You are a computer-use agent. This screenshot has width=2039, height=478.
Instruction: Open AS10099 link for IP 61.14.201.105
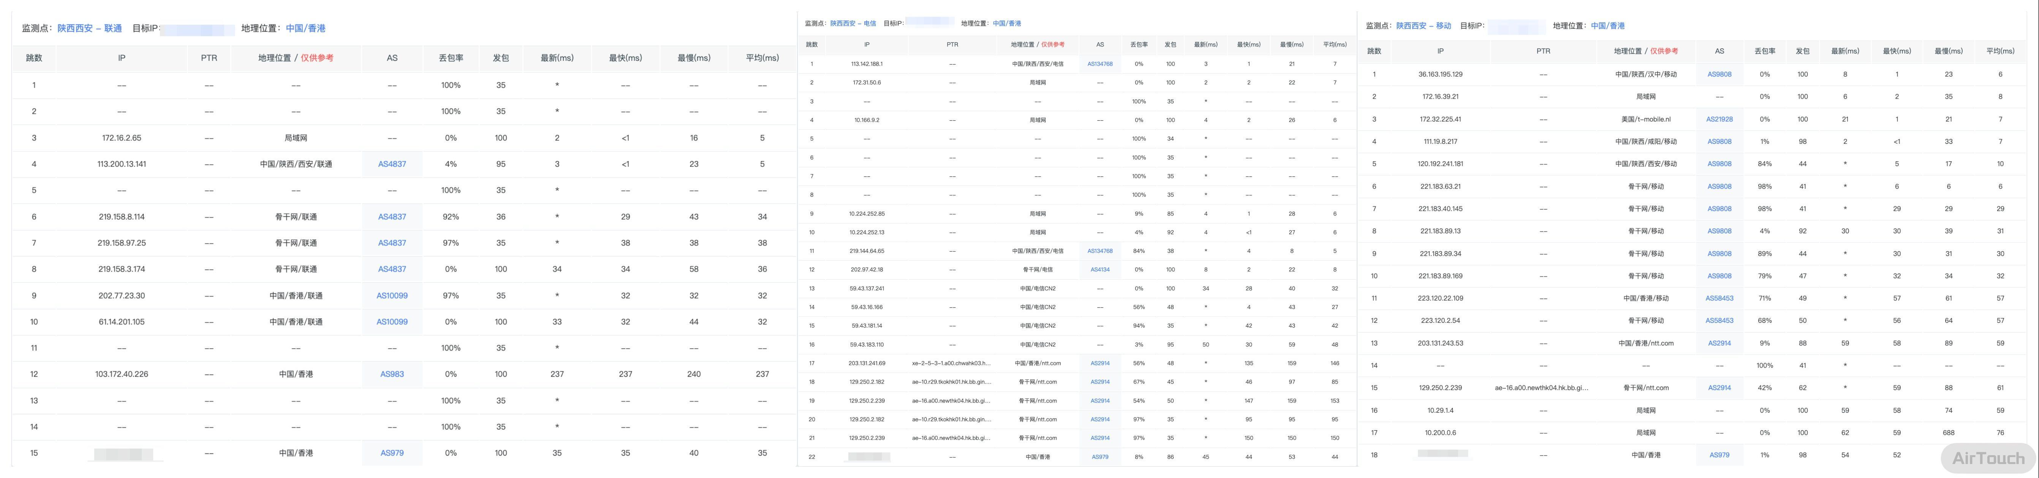392,322
